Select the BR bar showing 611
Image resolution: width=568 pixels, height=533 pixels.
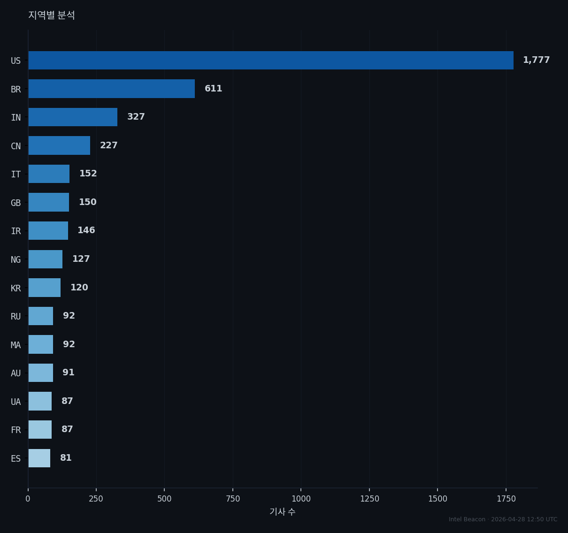tap(112, 89)
